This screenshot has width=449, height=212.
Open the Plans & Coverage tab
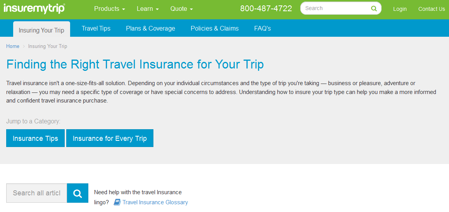[150, 28]
